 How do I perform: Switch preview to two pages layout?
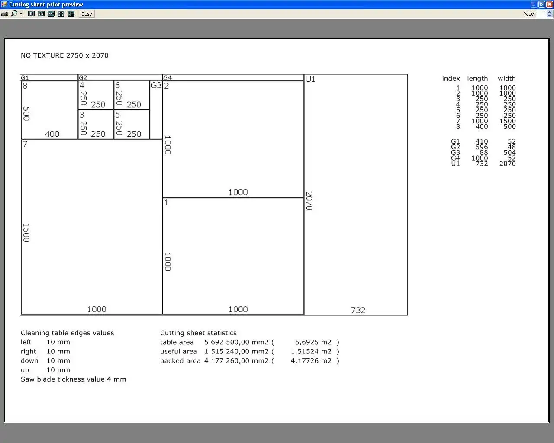pyautogui.click(x=41, y=13)
